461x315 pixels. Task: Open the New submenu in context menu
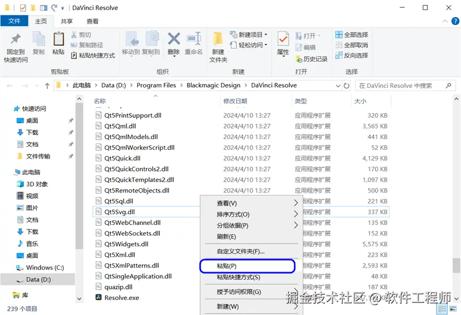[x=252, y=306]
